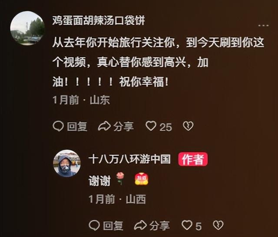Tap the rose emoji in 谢谢 reply
Viewport: 278px width, 237px height.
(x=120, y=179)
